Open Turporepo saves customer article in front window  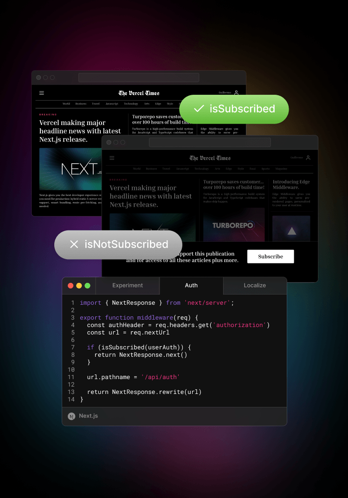[x=234, y=184]
